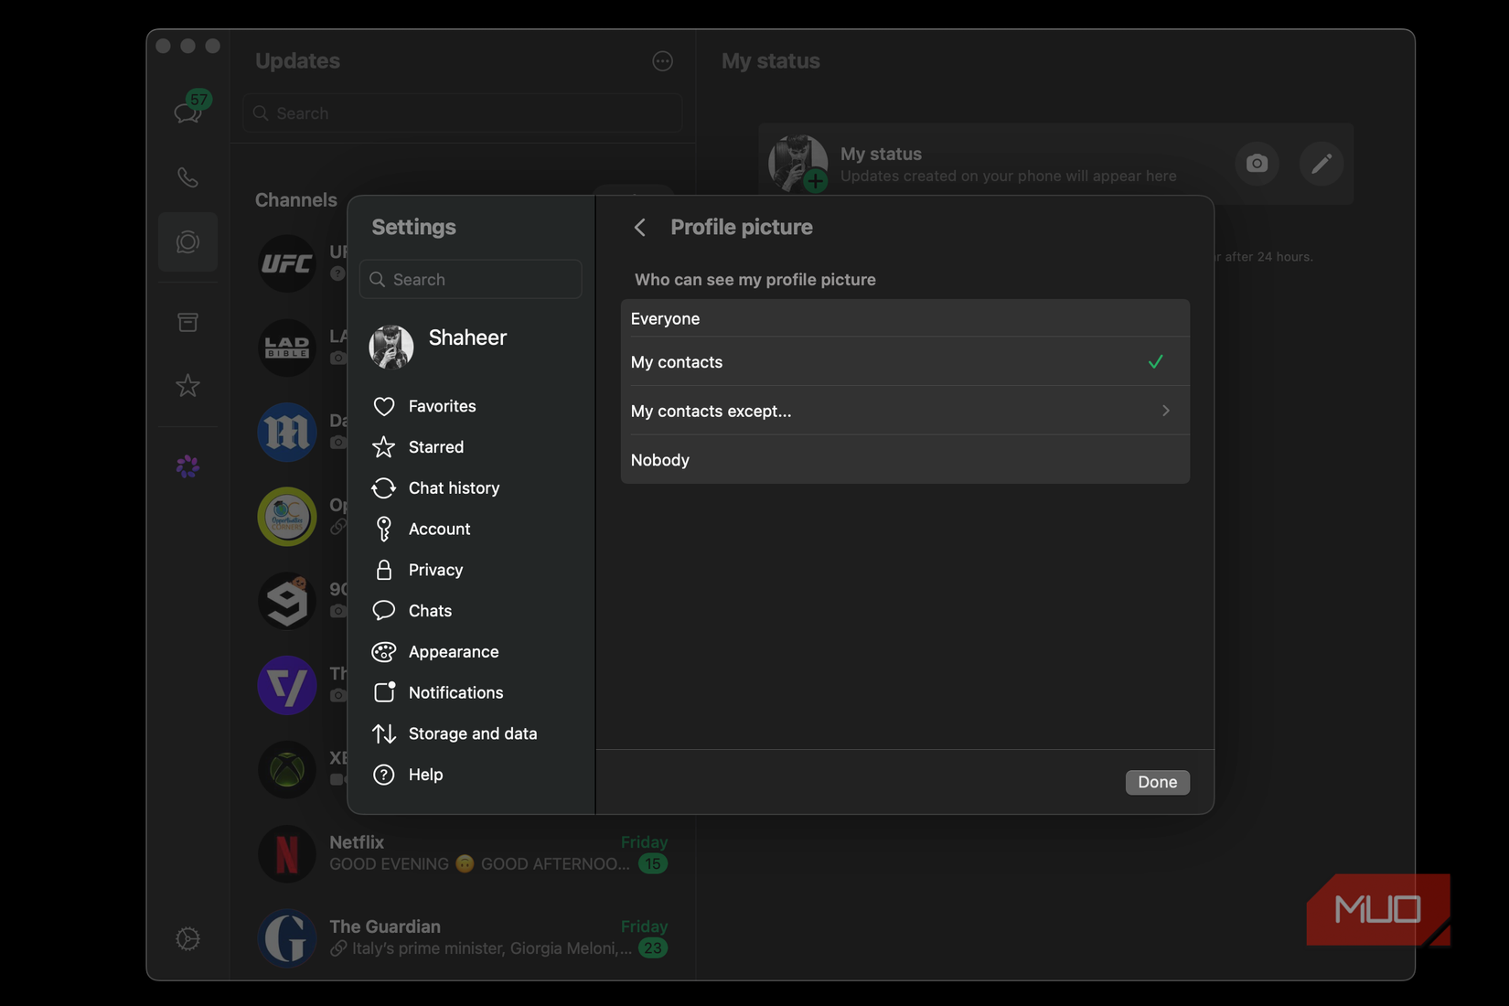The image size is (1509, 1006).
Task: Click the pencil icon in My status
Action: click(1322, 164)
